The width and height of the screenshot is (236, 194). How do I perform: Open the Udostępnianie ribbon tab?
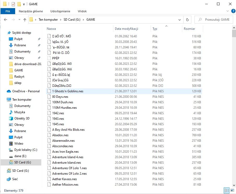(60, 11)
